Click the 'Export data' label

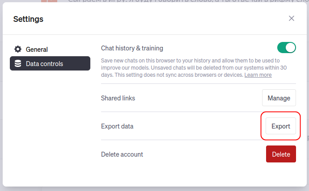[x=117, y=126]
